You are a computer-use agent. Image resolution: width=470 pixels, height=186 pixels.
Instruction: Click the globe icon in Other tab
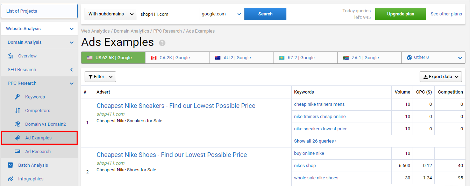[410, 57]
